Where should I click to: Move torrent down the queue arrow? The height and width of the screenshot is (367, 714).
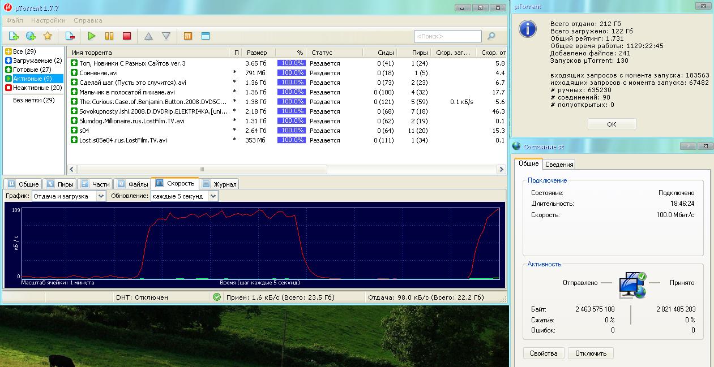tap(166, 36)
